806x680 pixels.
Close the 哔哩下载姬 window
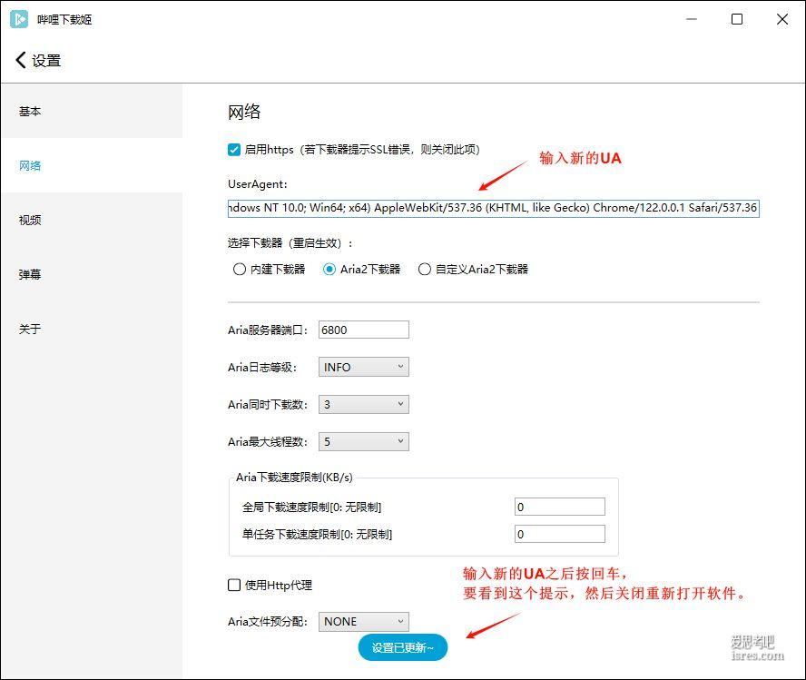[782, 19]
